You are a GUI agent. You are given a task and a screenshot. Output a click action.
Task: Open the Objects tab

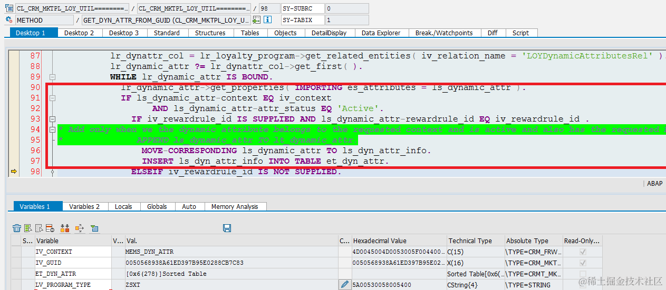click(285, 33)
